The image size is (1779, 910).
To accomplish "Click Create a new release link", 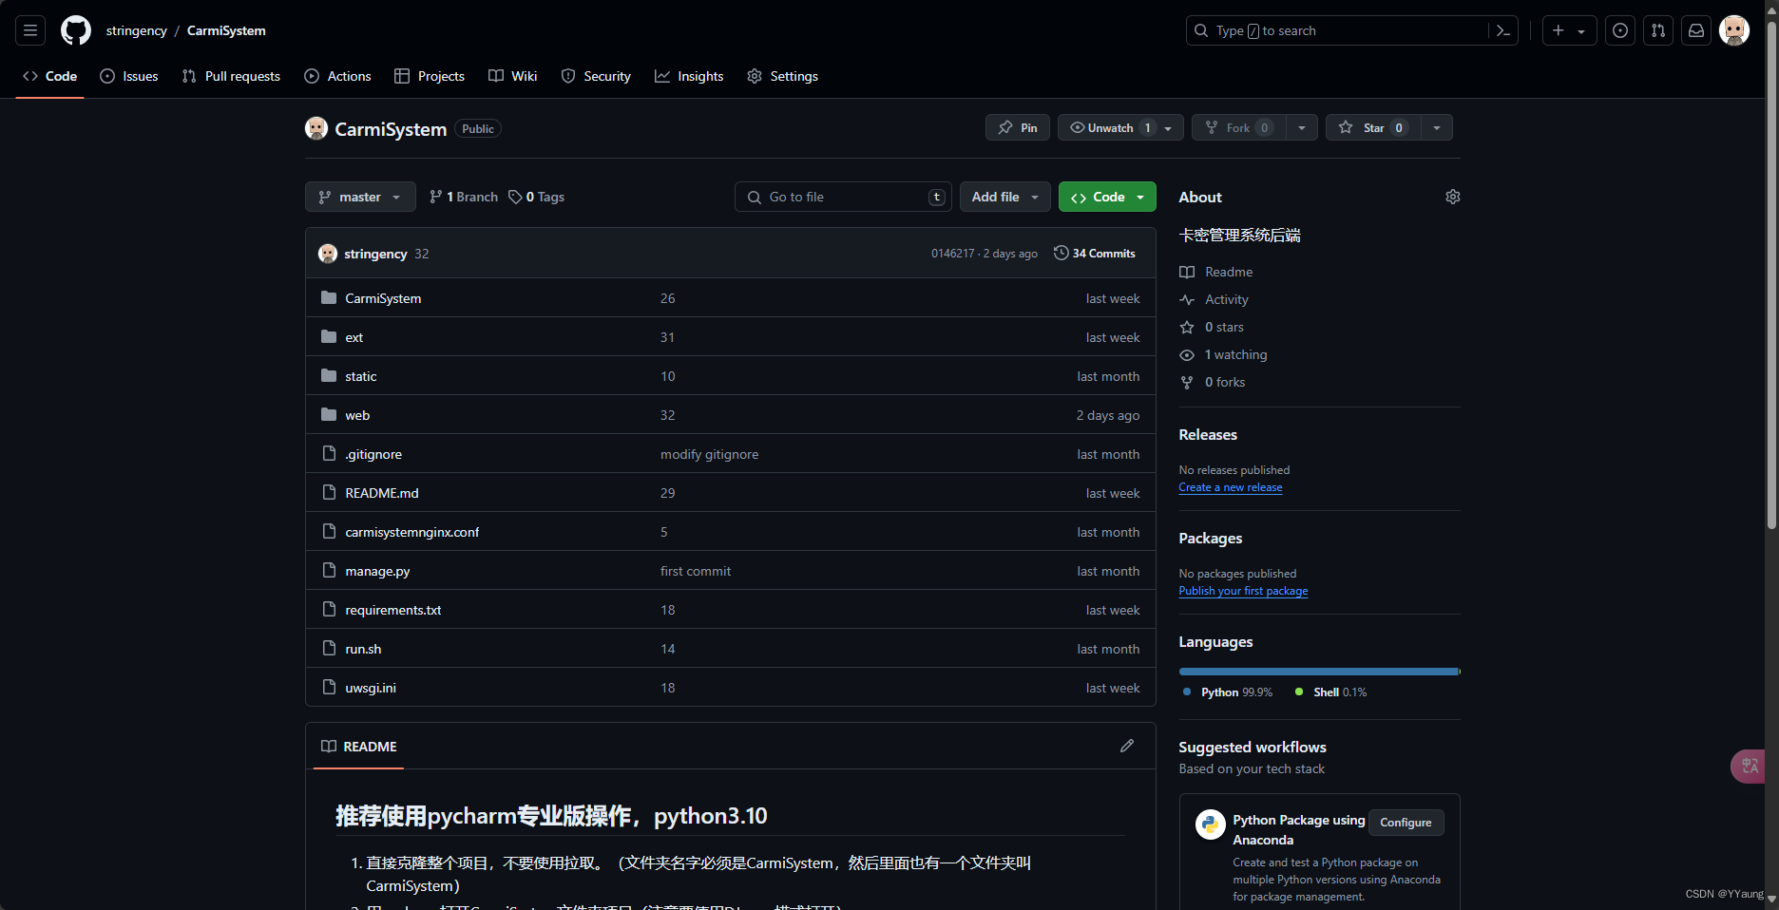I will (x=1231, y=487).
